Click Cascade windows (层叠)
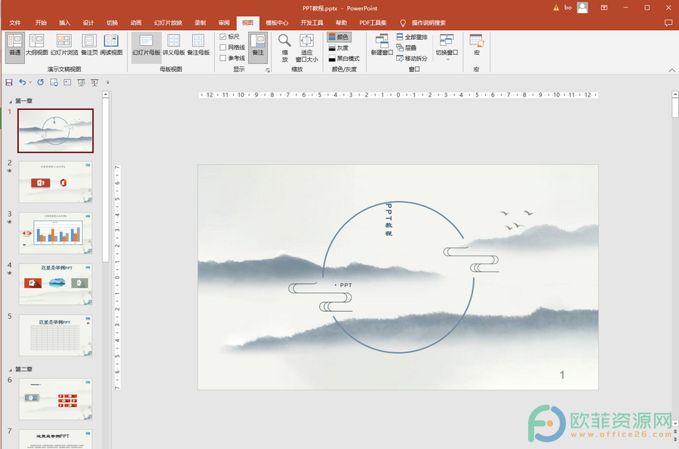 pos(406,47)
